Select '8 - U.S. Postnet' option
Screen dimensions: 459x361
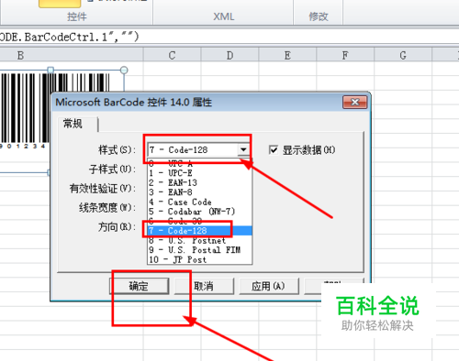[x=199, y=240]
